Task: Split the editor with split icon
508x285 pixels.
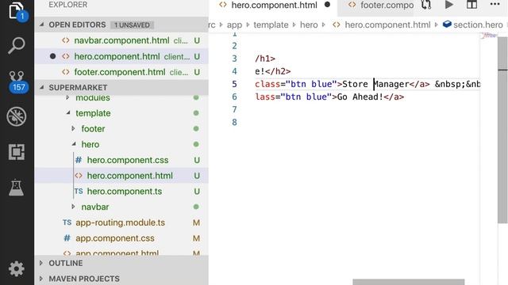Action: pyautogui.click(x=471, y=5)
